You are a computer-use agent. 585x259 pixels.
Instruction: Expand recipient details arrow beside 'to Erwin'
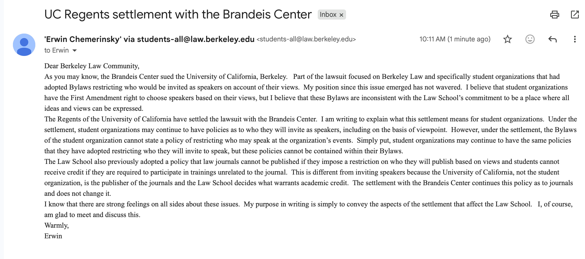75,50
